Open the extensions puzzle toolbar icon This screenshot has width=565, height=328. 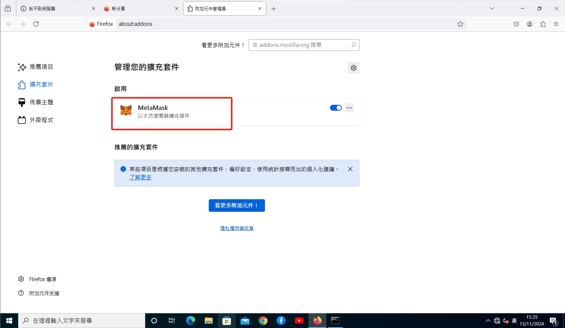pos(543,24)
